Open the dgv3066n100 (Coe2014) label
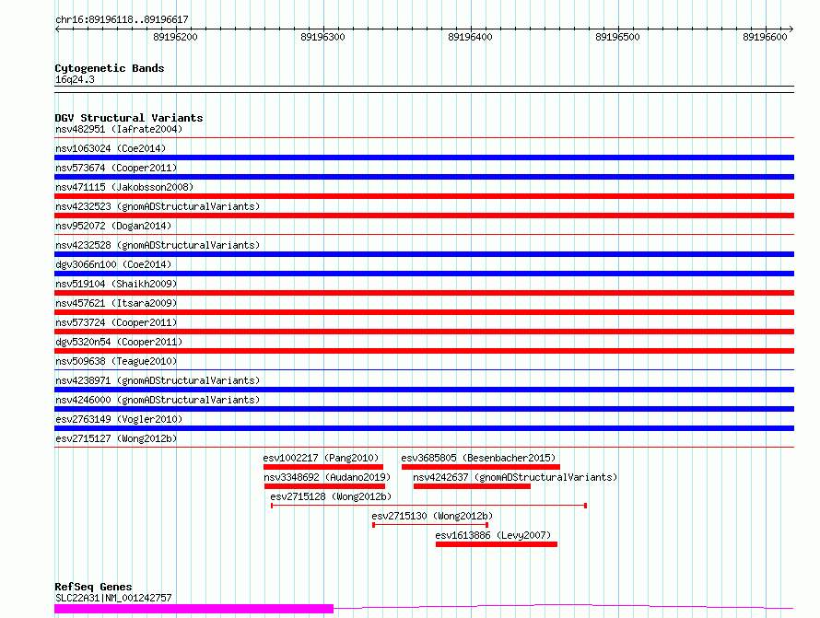The height and width of the screenshot is (618, 820). point(113,264)
